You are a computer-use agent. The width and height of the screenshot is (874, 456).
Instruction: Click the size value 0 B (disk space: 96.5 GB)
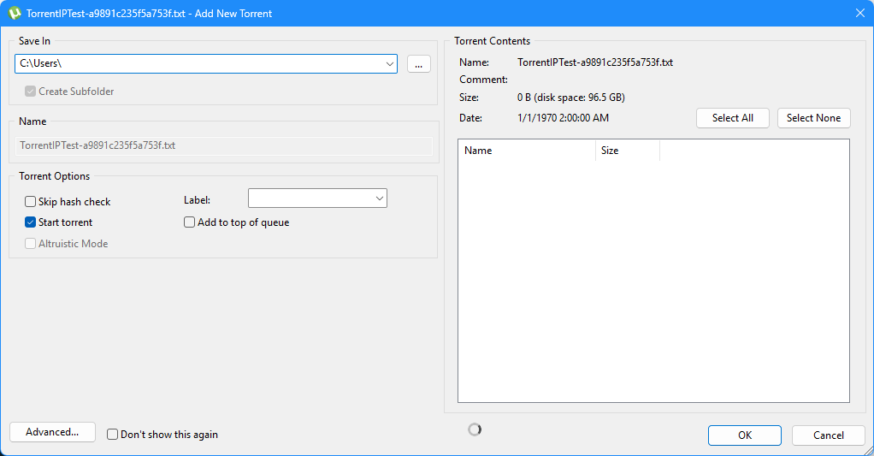click(x=570, y=98)
